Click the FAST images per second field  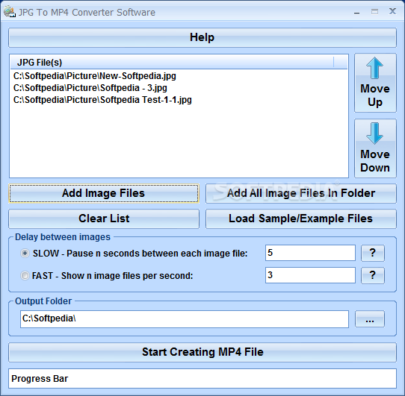[310, 275]
